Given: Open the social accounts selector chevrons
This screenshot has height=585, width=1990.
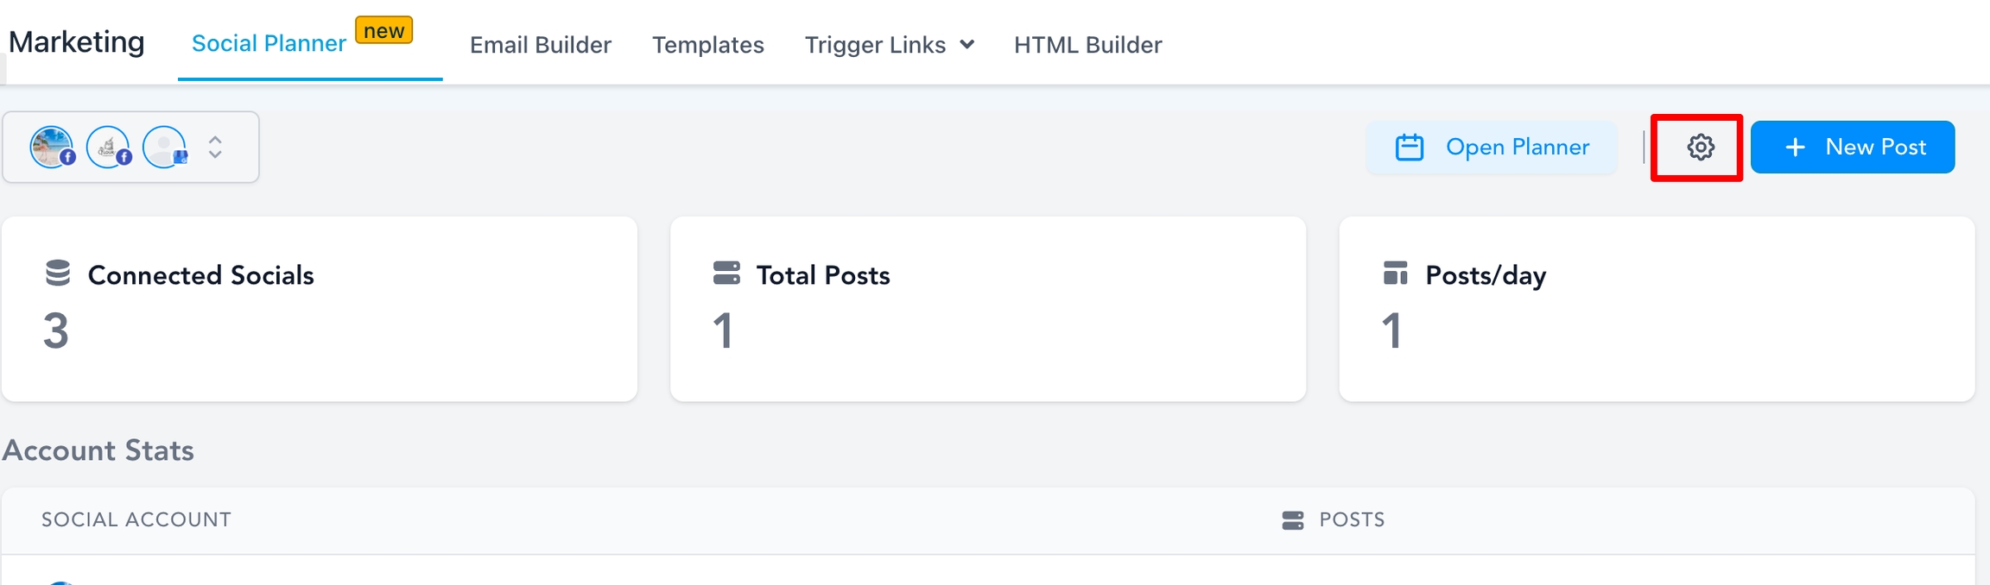Looking at the screenshot, I should 213,147.
